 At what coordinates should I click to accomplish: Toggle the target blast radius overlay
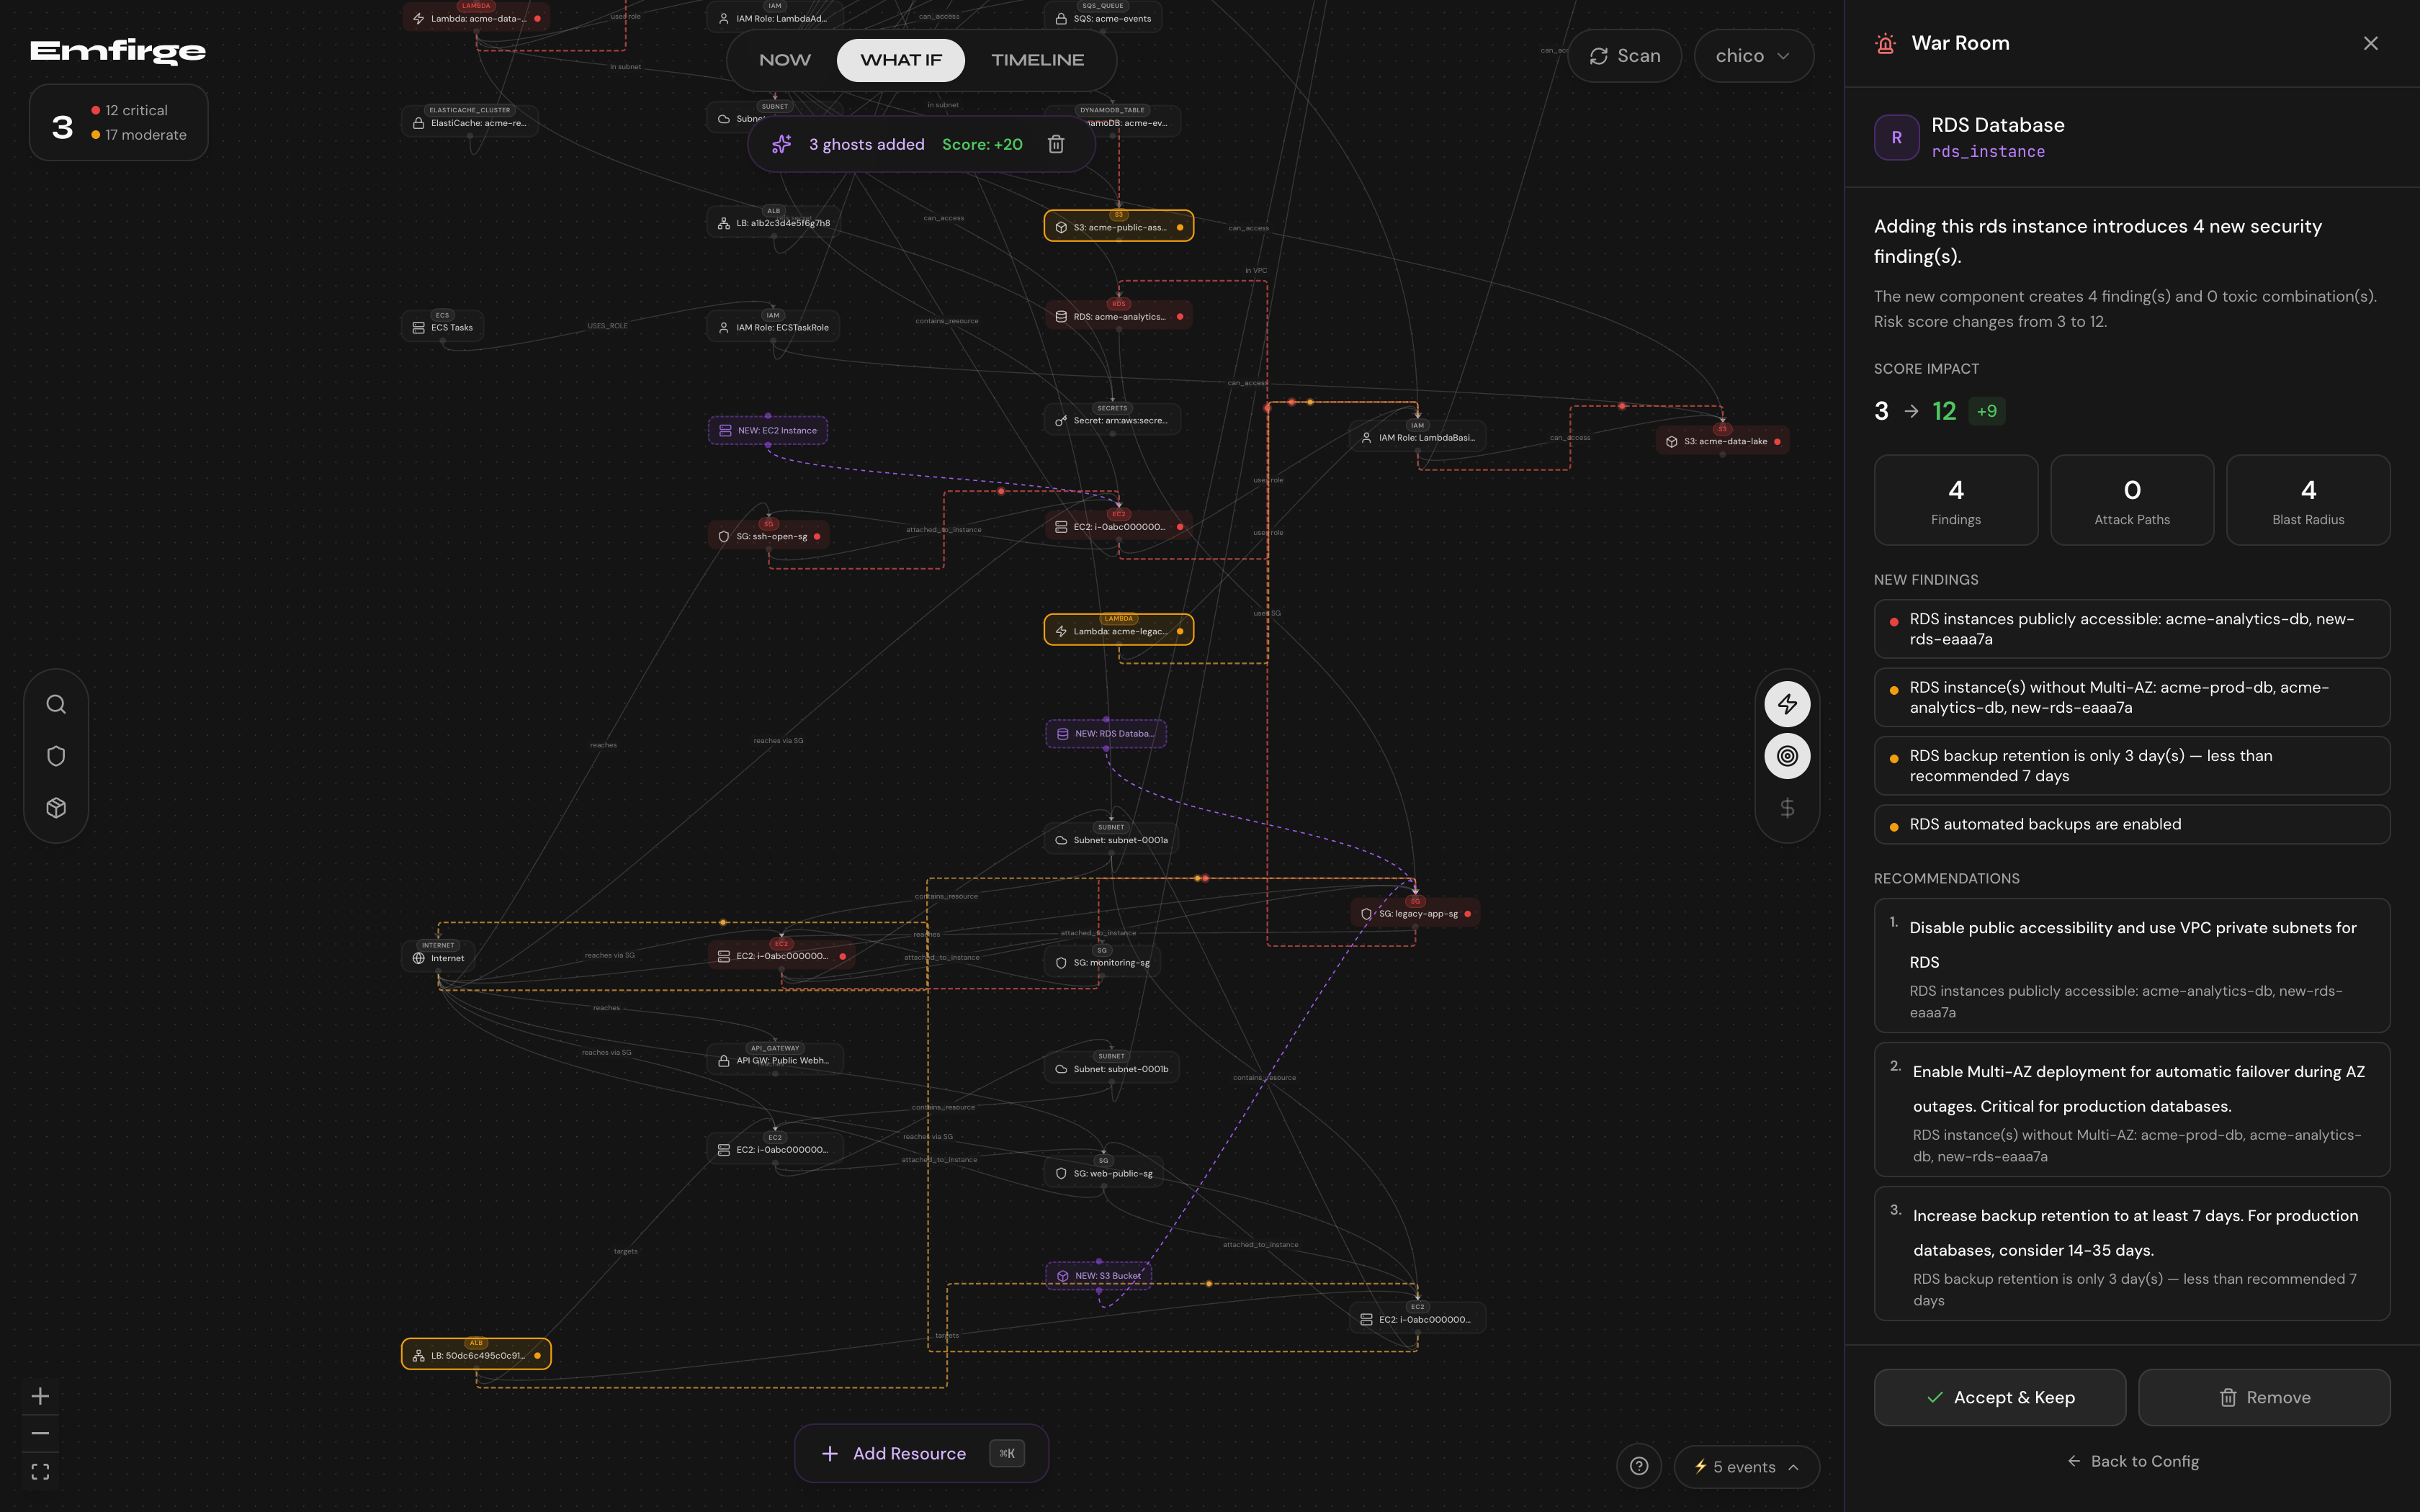coord(1787,756)
